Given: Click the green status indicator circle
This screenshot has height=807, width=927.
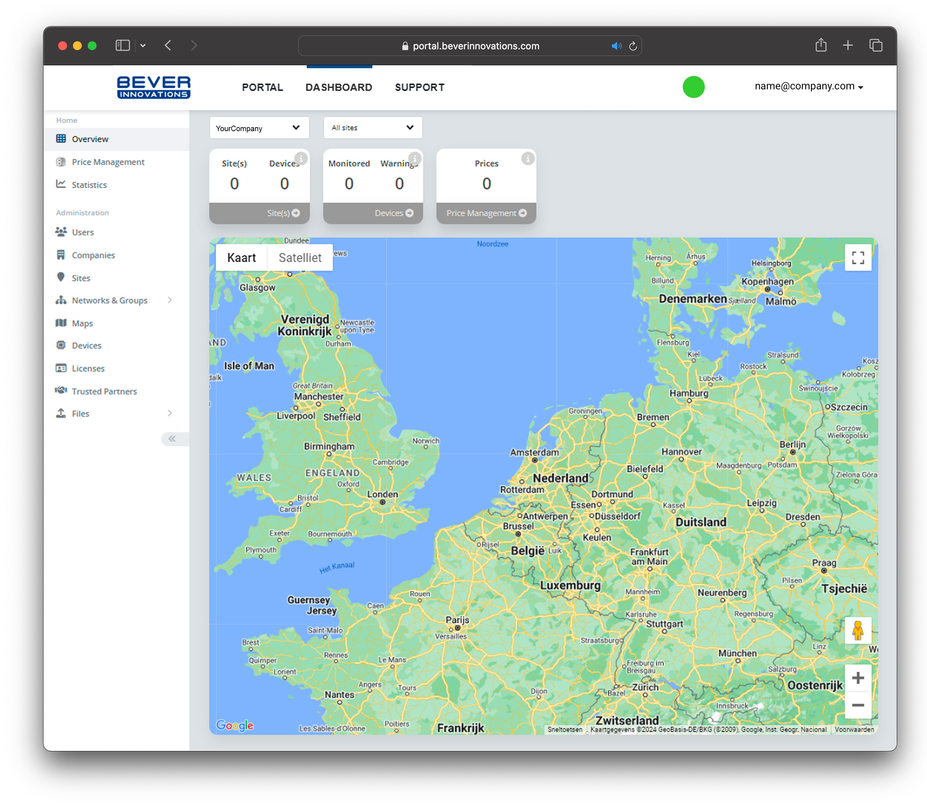Looking at the screenshot, I should click(x=693, y=87).
